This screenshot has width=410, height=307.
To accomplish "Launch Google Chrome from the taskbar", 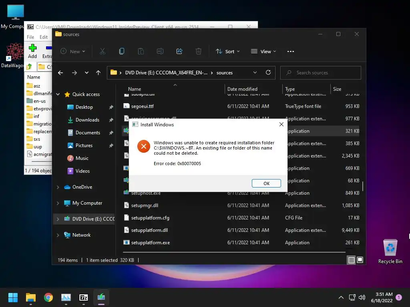I will (48, 297).
